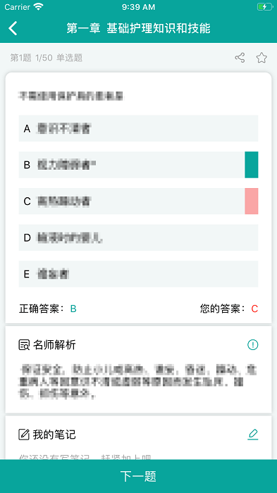Tap the 您的答案 C label
This screenshot has height=493, width=277.
click(x=229, y=308)
